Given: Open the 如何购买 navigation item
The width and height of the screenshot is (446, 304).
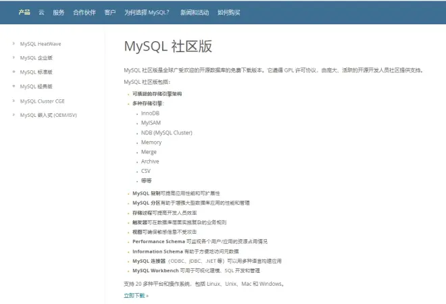Looking at the screenshot, I should pyautogui.click(x=229, y=12).
